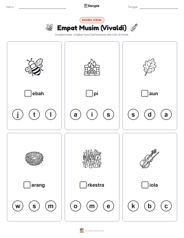Click the fireplace picture above 'pi'

[92, 67]
